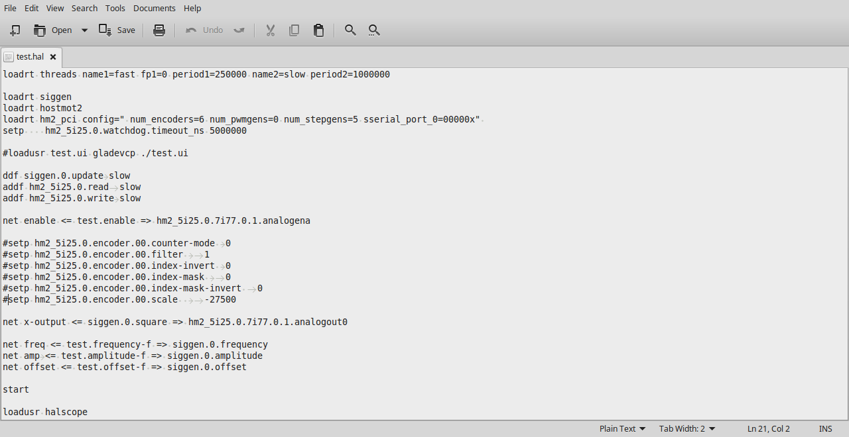Click the encoder.00.index-mask-invert line
849x437 pixels.
point(133,288)
